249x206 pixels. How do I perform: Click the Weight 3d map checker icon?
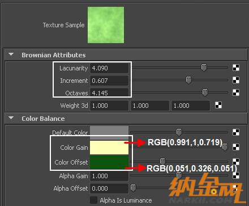218,105
